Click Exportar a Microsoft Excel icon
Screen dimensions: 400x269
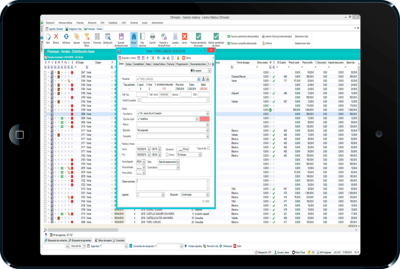pos(164,37)
